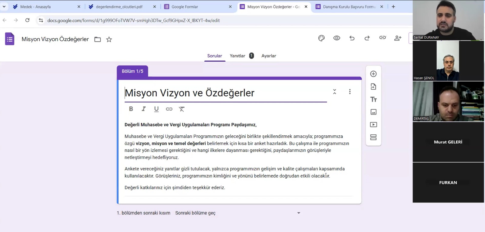Preview the form with eye icon

[336, 38]
